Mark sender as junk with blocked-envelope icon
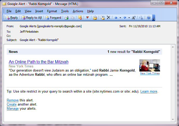This screenshot has height=126, width=179. (x=80, y=18)
